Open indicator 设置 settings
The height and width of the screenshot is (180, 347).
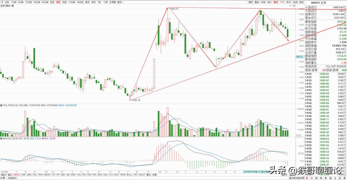click(154, 175)
